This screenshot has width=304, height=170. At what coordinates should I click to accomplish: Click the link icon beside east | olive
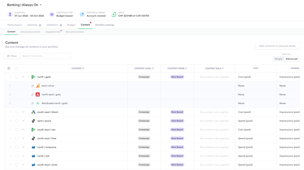click(x=33, y=86)
